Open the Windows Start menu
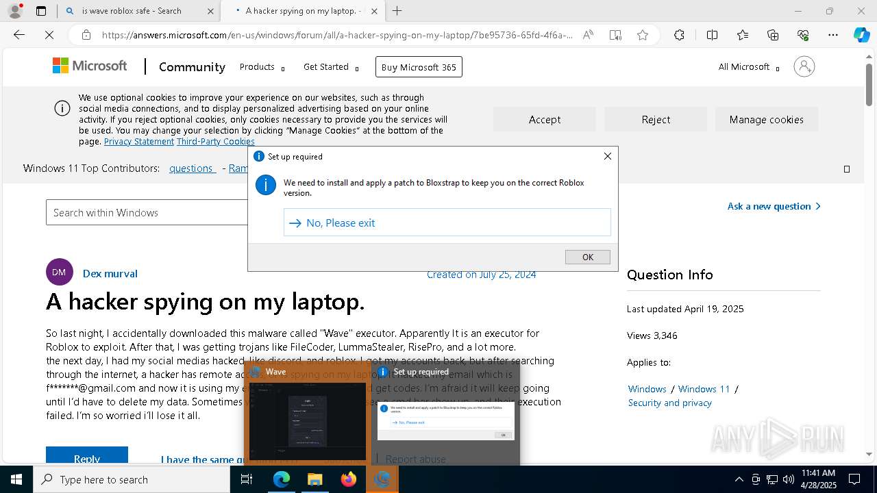The height and width of the screenshot is (493, 877). (x=16, y=479)
